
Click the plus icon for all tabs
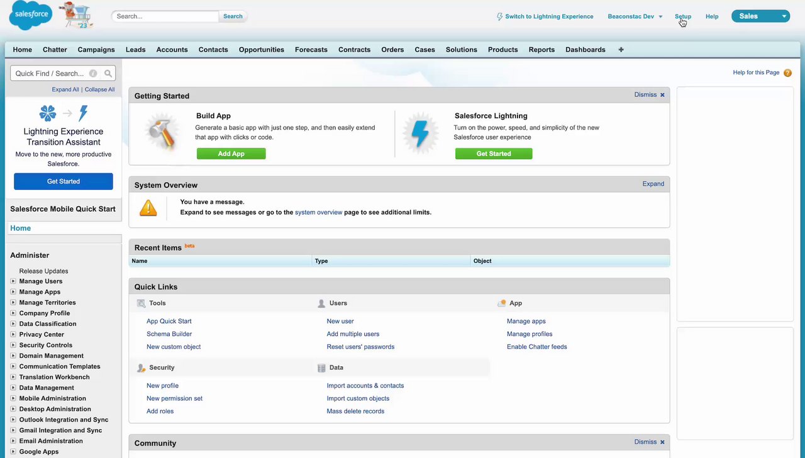[x=621, y=50]
